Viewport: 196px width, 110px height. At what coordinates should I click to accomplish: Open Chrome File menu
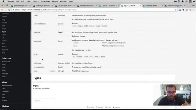[x=17, y=1]
